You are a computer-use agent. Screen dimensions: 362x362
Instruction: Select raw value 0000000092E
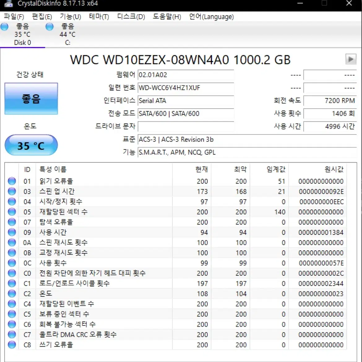321,192
